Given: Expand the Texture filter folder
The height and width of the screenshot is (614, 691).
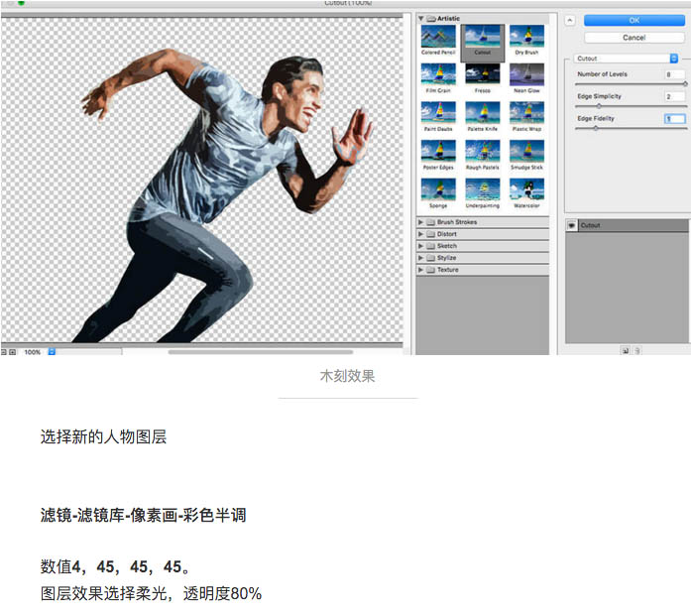Looking at the screenshot, I should [x=420, y=270].
